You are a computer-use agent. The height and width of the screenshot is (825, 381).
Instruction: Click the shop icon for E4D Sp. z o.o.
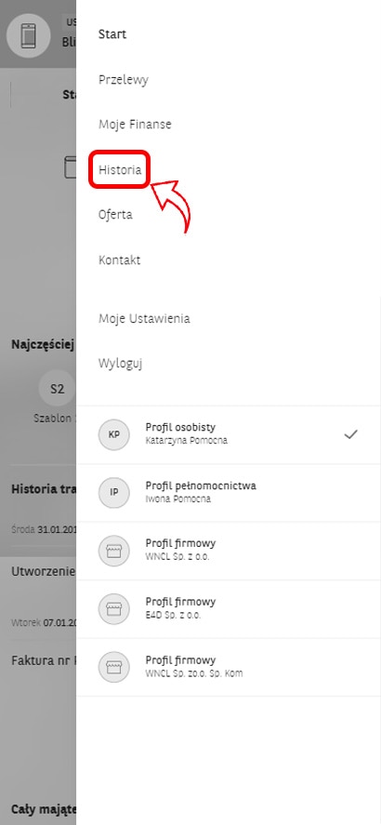pos(113,609)
